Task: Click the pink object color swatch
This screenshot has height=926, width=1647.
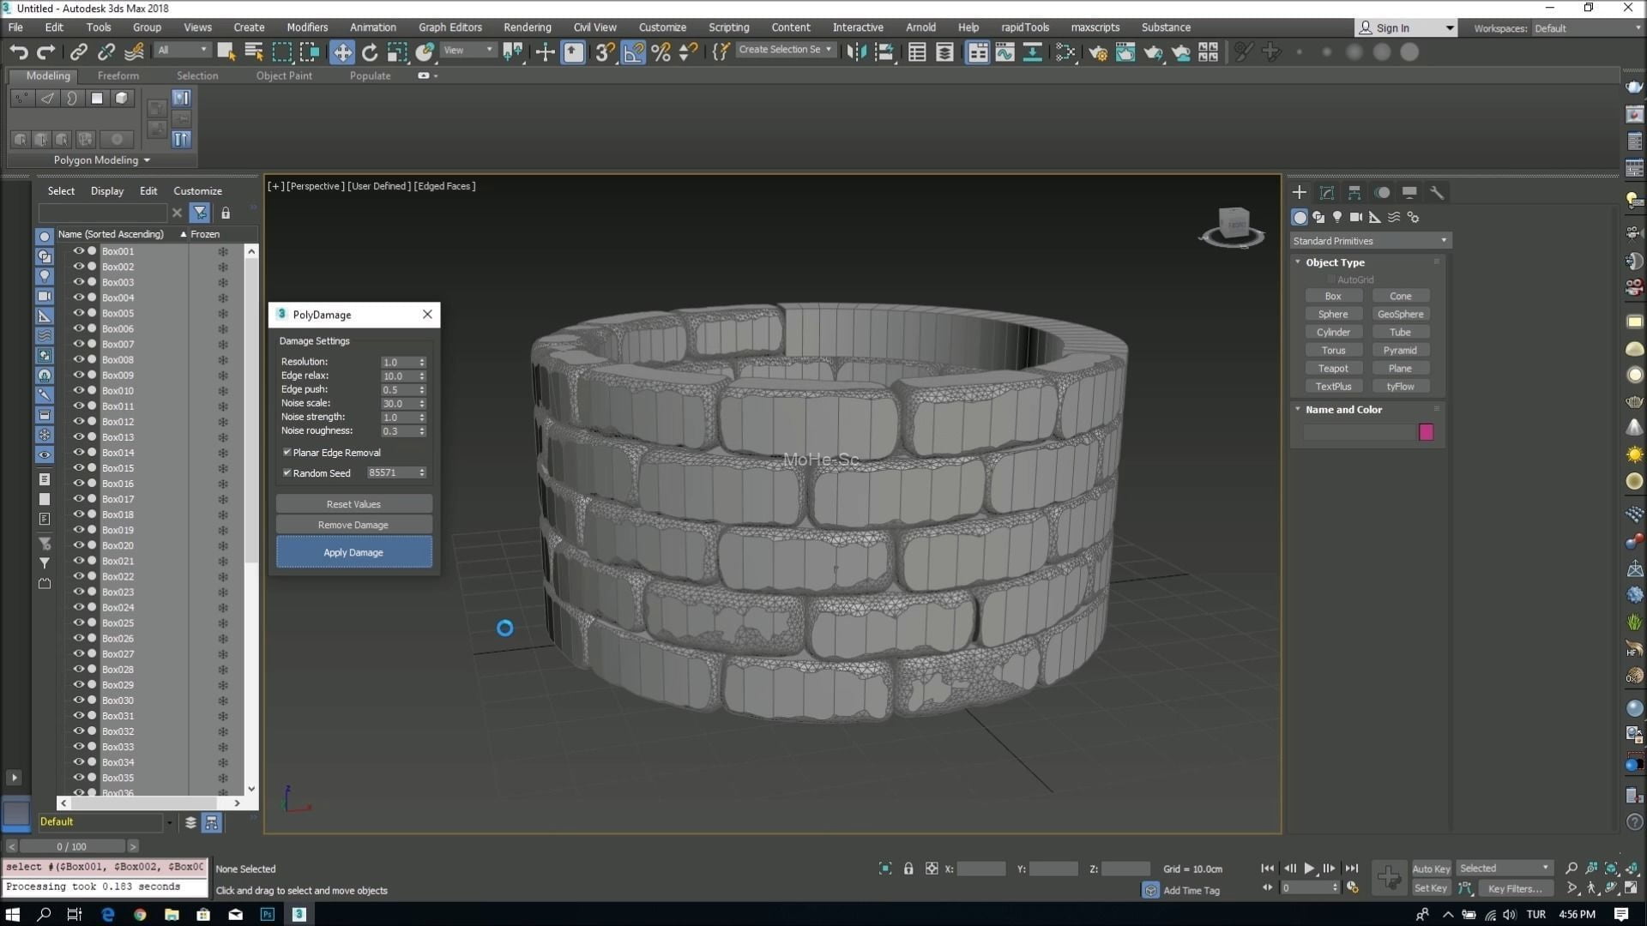Action: coord(1426,432)
